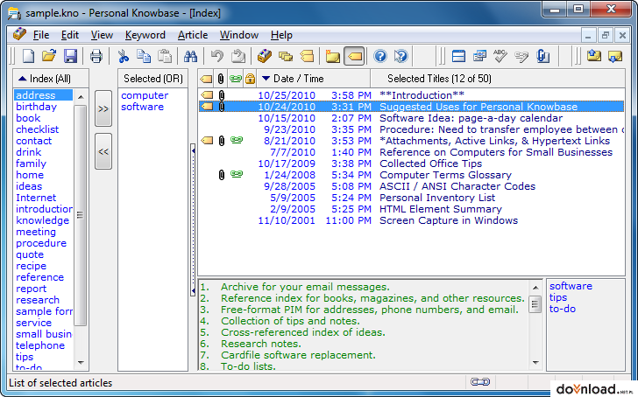Sort by paperclip attachment column header
The width and height of the screenshot is (638, 397).
[221, 79]
